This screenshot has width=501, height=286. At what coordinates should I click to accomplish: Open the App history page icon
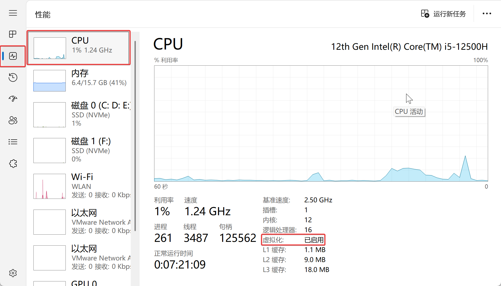click(12, 77)
